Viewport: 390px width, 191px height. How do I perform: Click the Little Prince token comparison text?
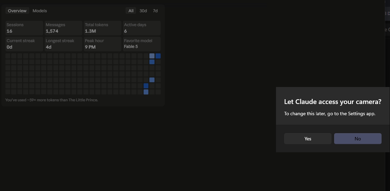pos(51,100)
